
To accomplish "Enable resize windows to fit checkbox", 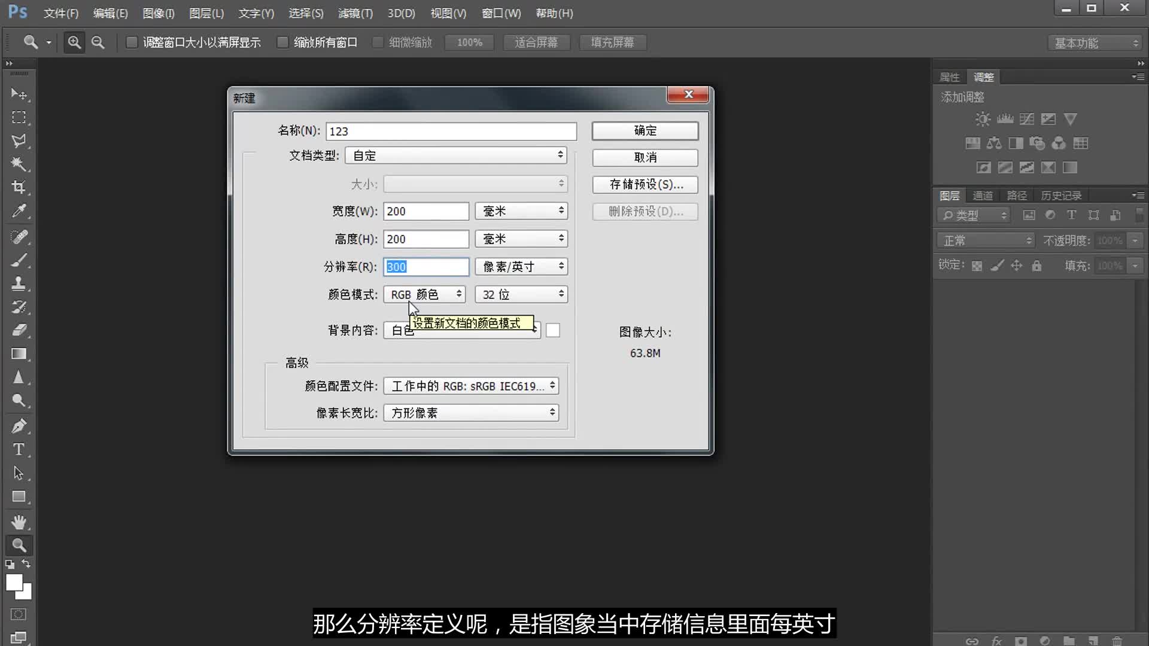I will click(x=132, y=42).
